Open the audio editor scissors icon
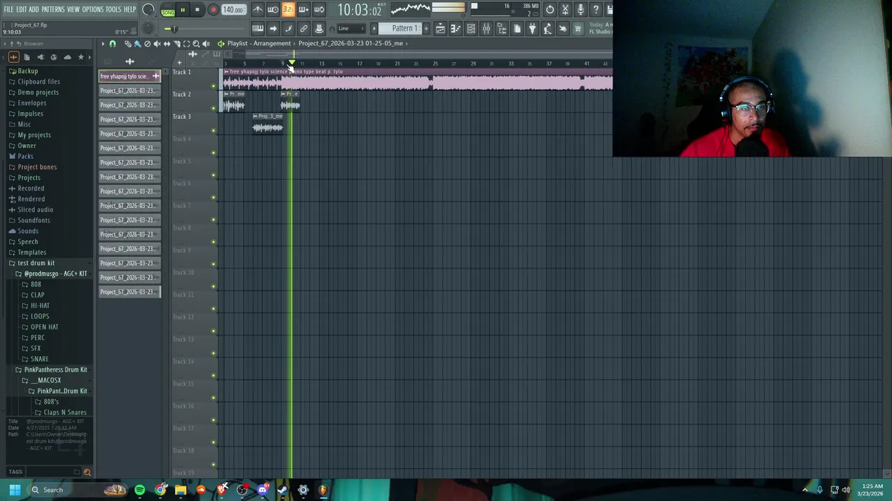This screenshot has width=892, height=501. [x=566, y=10]
